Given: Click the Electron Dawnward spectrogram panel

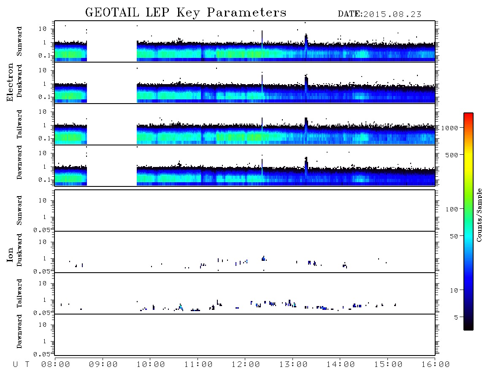Looking at the screenshot, I should click(x=245, y=165).
